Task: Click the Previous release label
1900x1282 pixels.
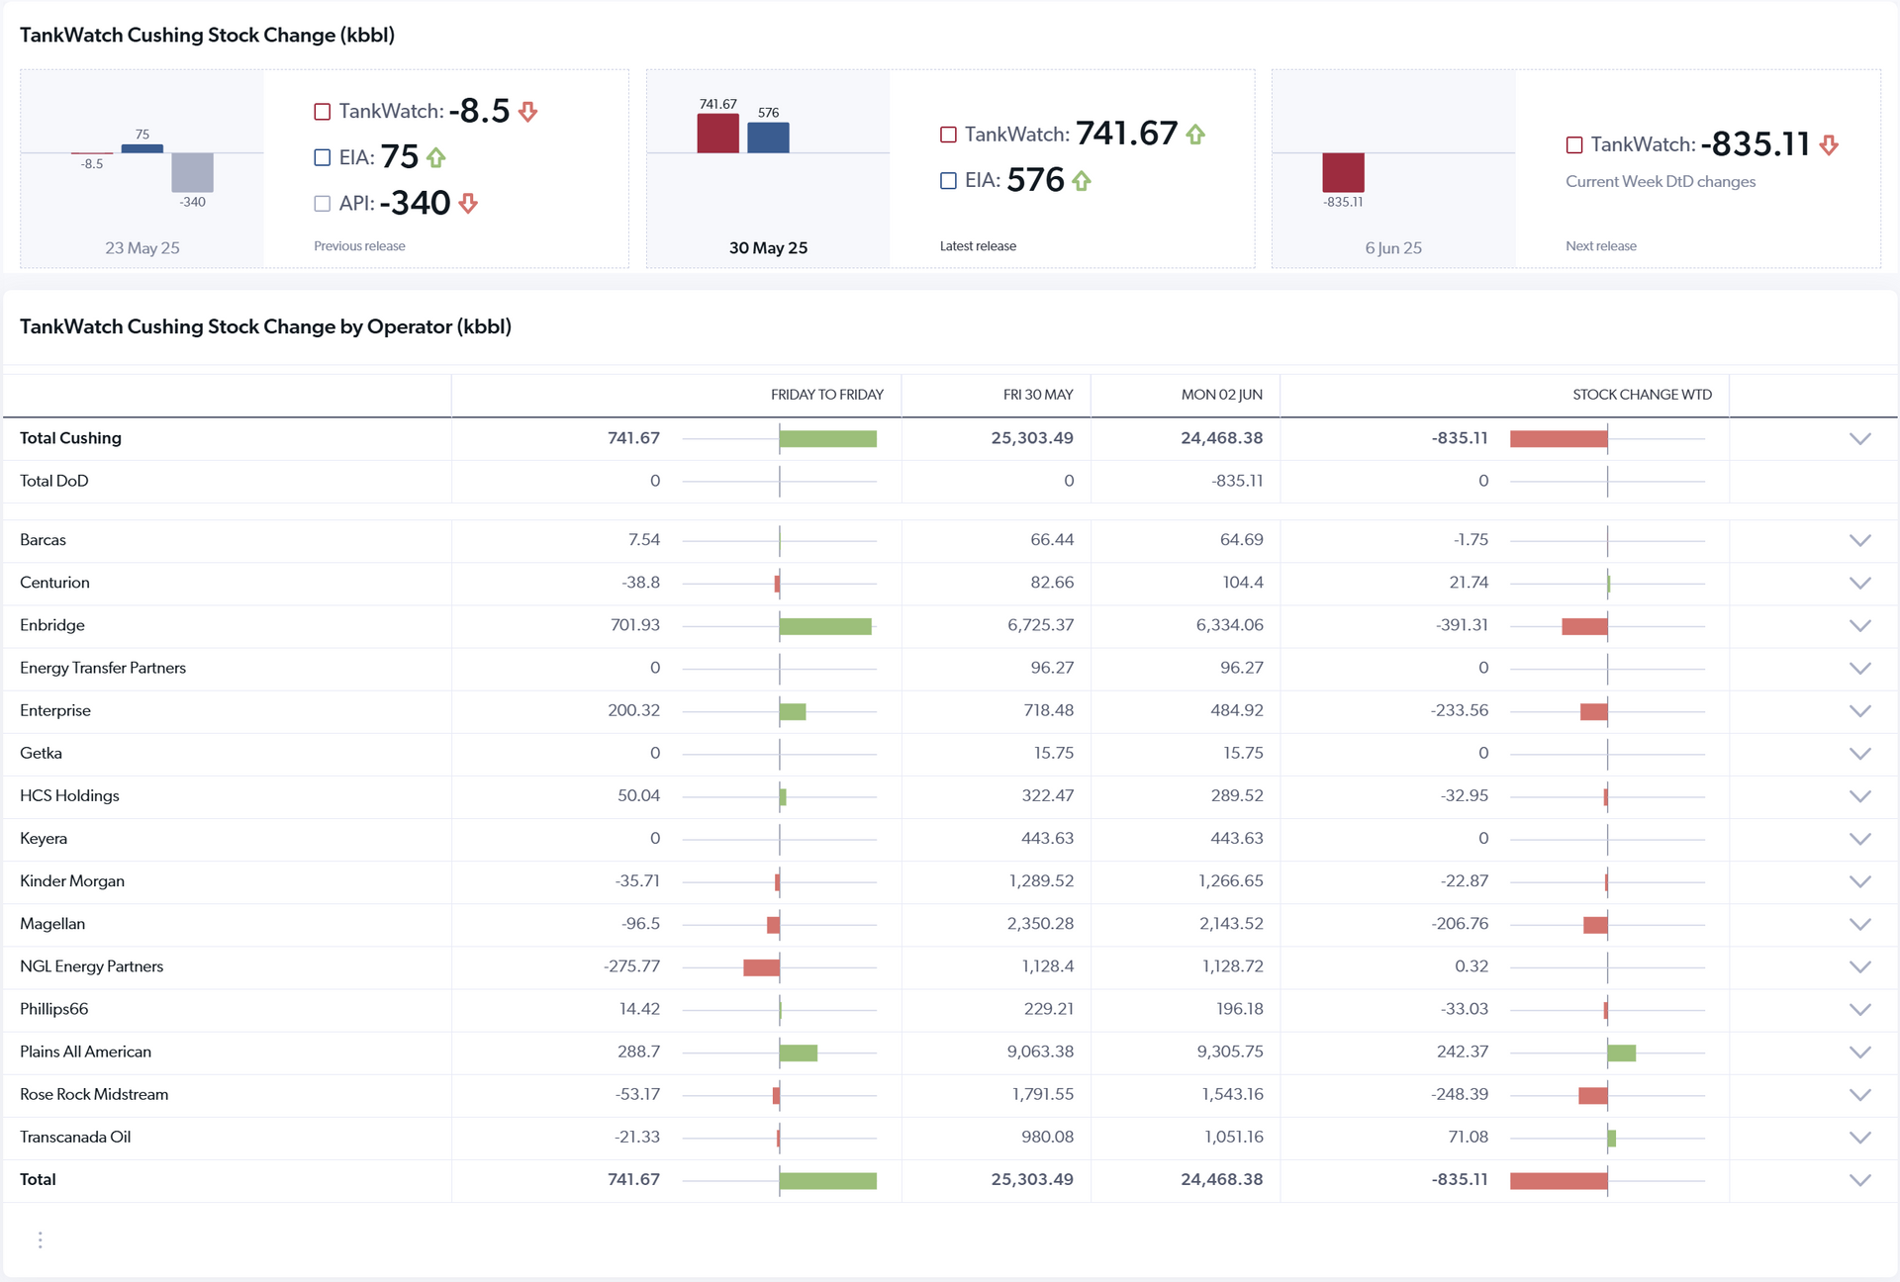Action: point(359,246)
